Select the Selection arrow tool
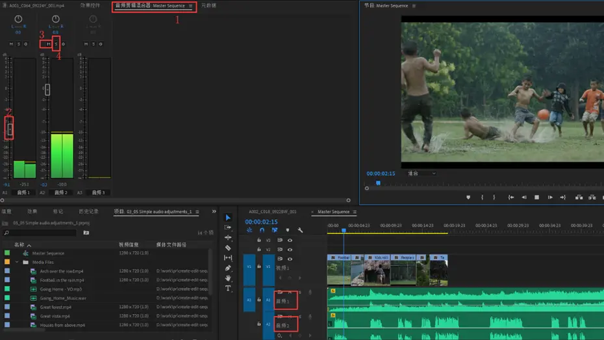The height and width of the screenshot is (340, 604). click(x=228, y=218)
